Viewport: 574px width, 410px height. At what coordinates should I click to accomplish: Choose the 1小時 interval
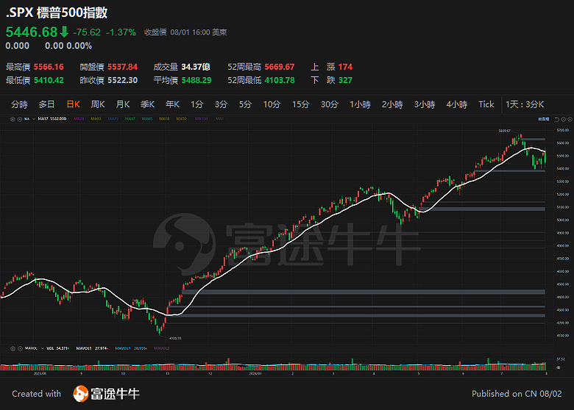tap(360, 104)
